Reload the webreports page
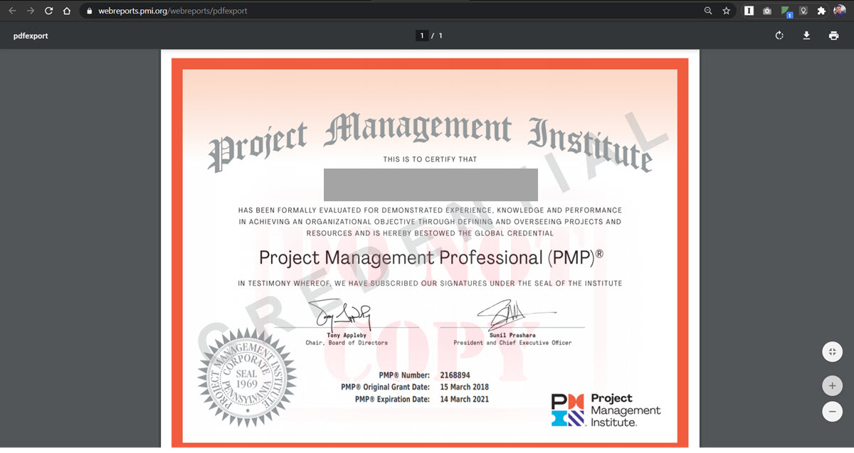This screenshot has width=854, height=453. click(x=48, y=11)
